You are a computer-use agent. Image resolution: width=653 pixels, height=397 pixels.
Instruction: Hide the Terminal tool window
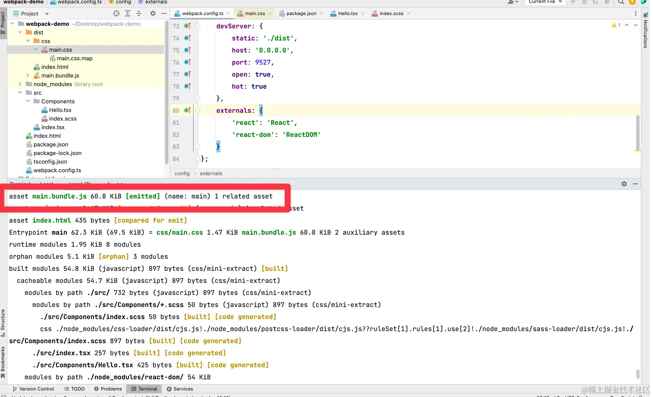coord(635,184)
